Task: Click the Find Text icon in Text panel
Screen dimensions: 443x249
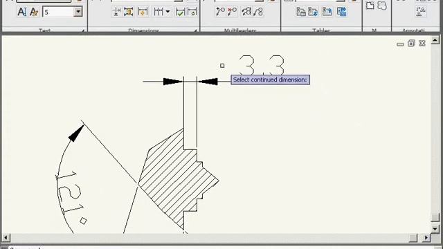Action: click(21, 12)
